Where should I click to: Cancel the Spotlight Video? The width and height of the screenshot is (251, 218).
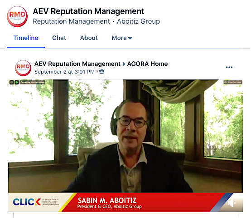32,82
